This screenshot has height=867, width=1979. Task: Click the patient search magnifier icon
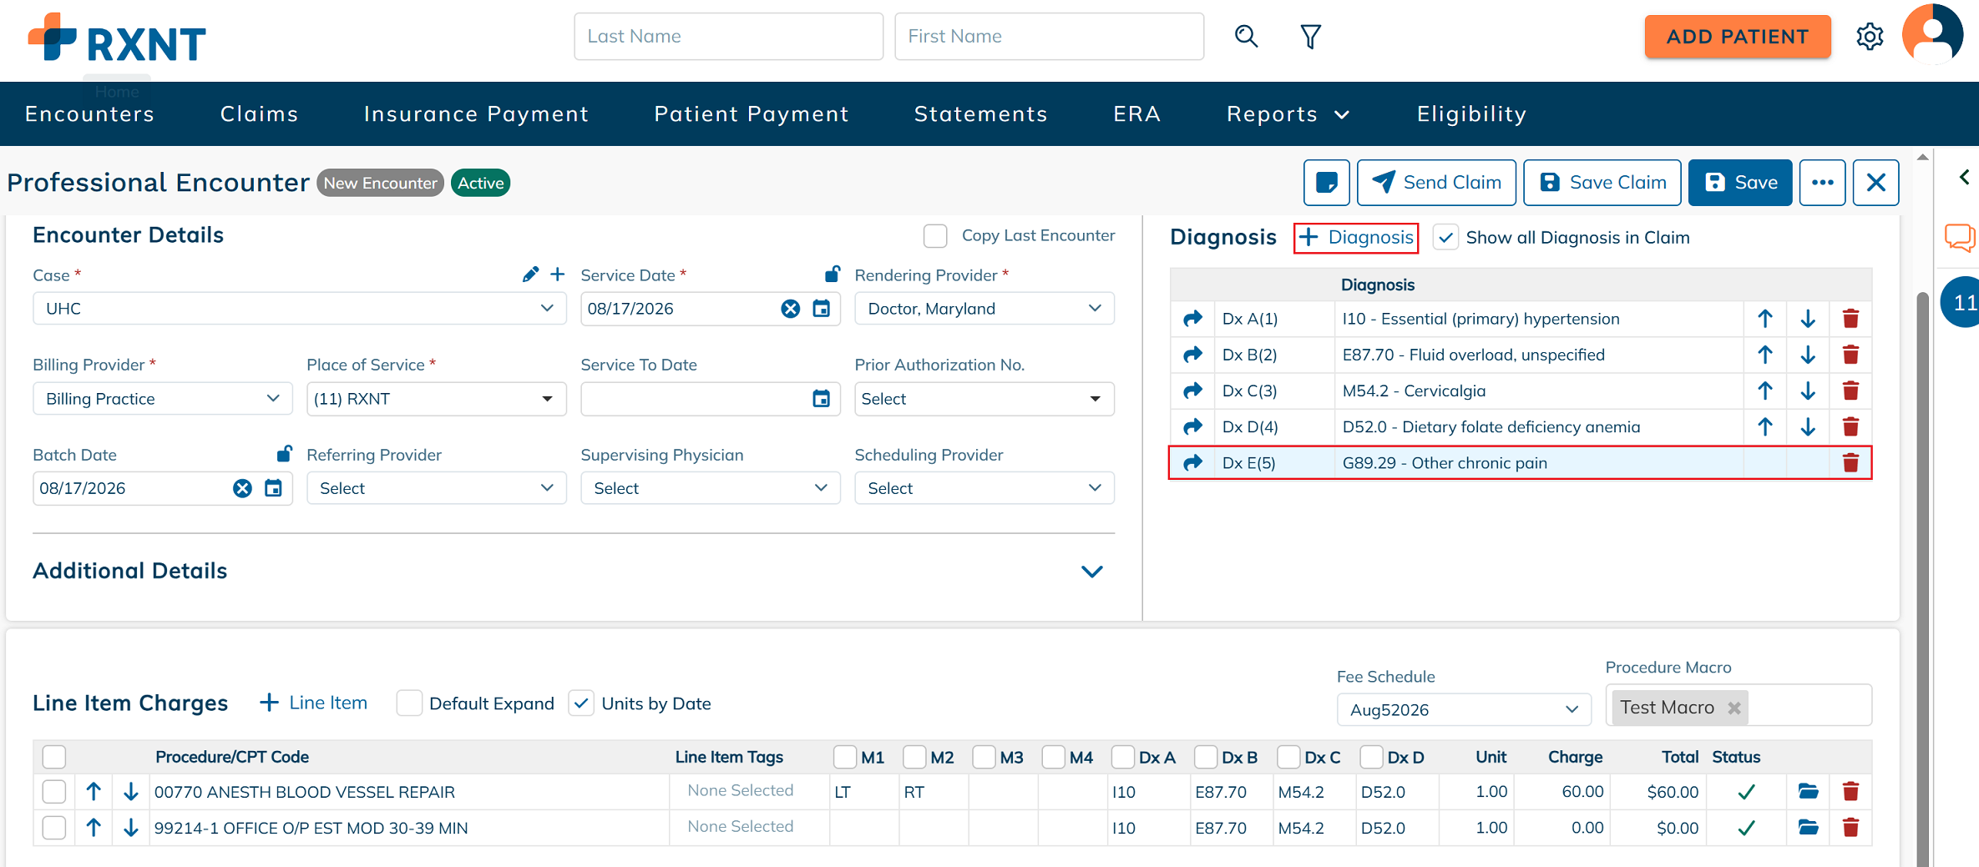point(1246,36)
